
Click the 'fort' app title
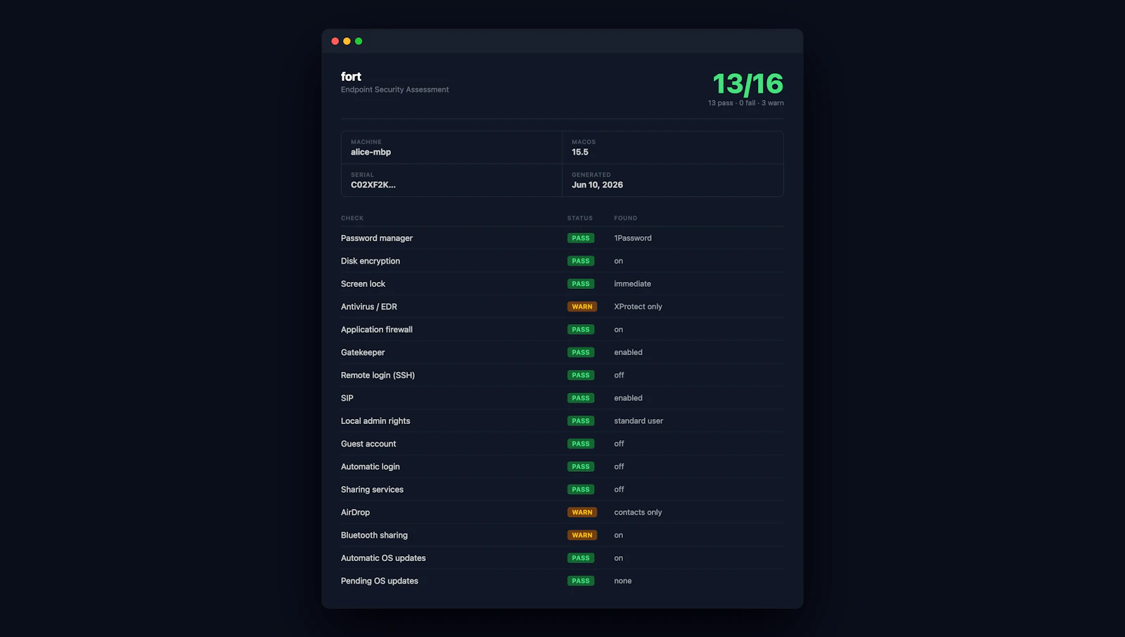click(x=351, y=77)
